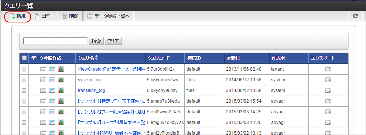Screen dimensions: 366x135
Task: Select query code 5i7ur3opljh2x
Action: pos(161,69)
